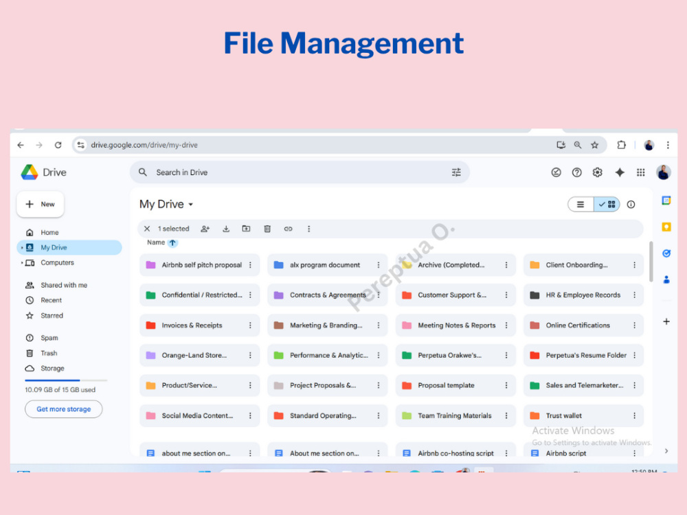Open the Meeting Notes & Reports folder
Viewport: 687px width, 515px height.
tap(455, 325)
